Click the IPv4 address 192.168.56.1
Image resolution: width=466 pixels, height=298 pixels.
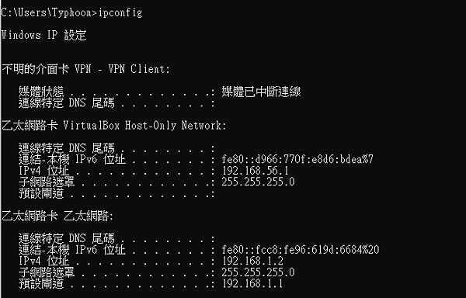pos(256,171)
